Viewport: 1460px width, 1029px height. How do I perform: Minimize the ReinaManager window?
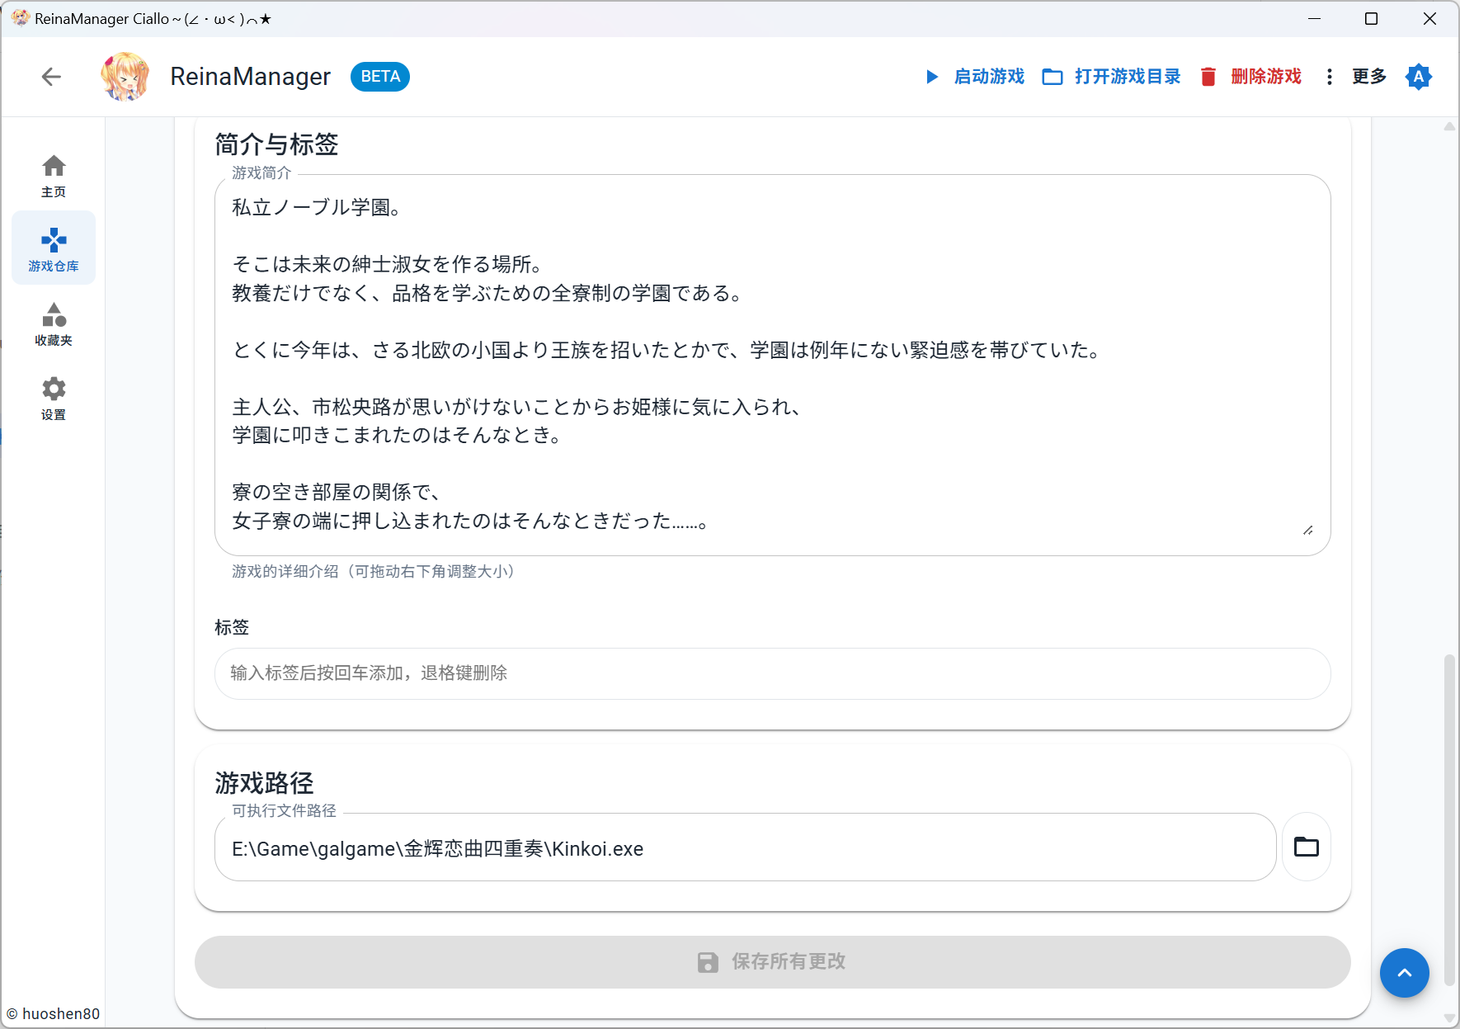(x=1315, y=19)
